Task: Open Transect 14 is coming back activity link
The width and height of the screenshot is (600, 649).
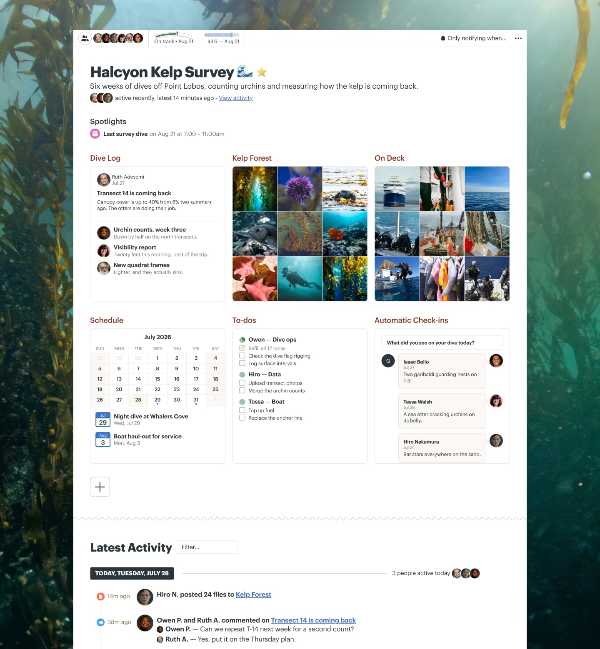Action: pyautogui.click(x=313, y=620)
